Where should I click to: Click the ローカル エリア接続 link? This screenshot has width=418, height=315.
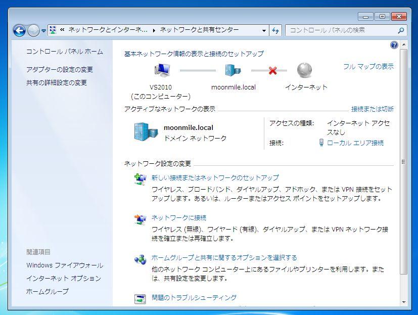(355, 143)
